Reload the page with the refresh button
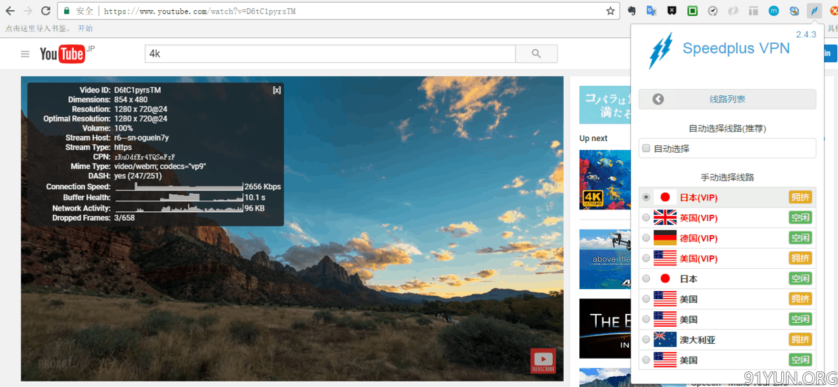The height and width of the screenshot is (387, 838). (x=45, y=11)
